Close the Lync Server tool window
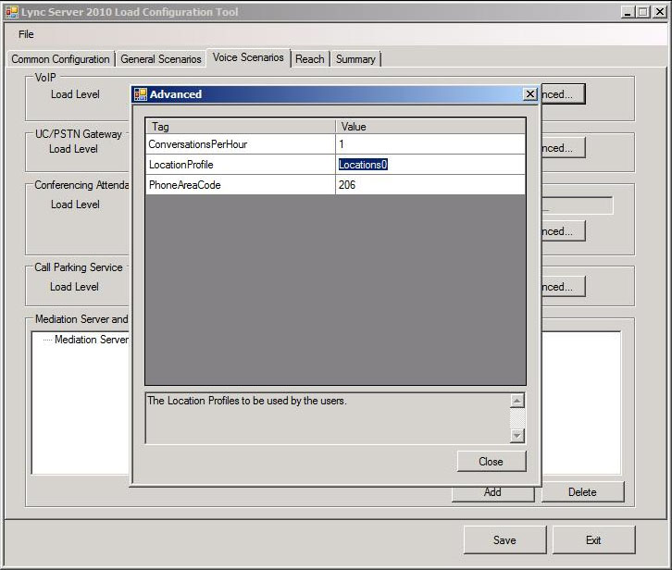 (x=660, y=12)
